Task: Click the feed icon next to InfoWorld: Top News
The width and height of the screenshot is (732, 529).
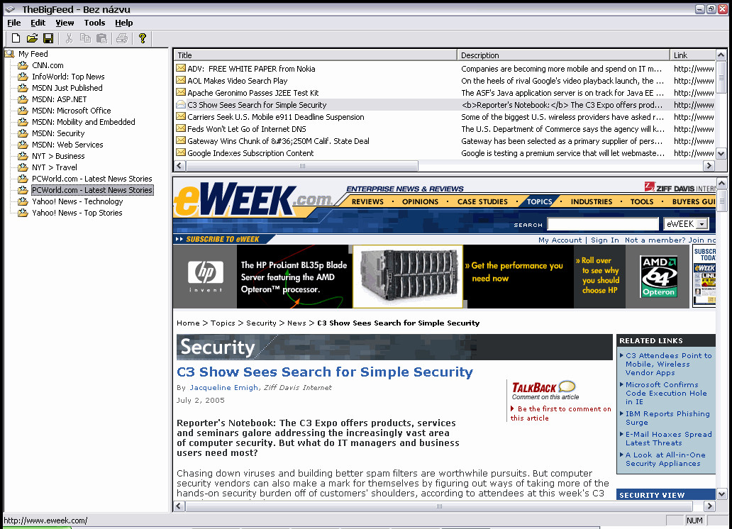Action: pos(23,77)
